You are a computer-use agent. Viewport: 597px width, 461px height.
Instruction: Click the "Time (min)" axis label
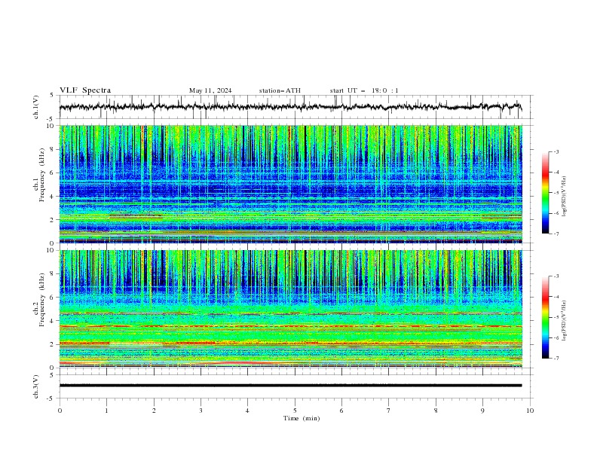pyautogui.click(x=302, y=418)
